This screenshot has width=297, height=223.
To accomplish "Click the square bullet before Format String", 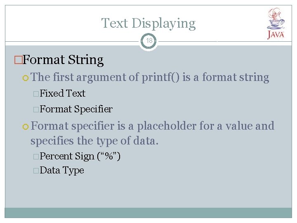I will [18, 60].
